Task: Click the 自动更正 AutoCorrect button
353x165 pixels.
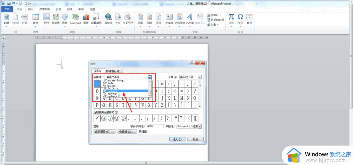Action: [104, 132]
